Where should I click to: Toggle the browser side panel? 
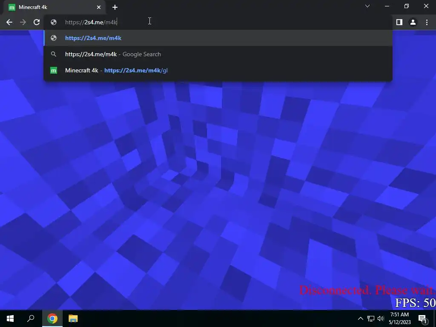[x=399, y=22]
